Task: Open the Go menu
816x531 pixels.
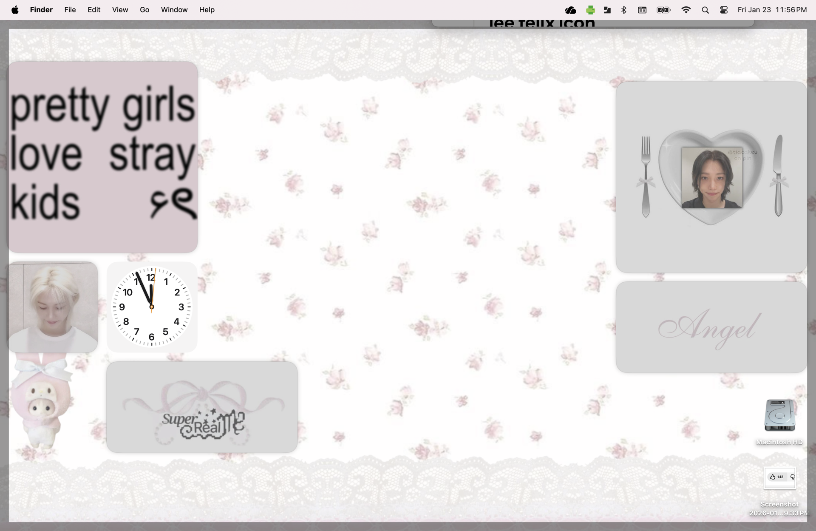Action: pos(144,10)
